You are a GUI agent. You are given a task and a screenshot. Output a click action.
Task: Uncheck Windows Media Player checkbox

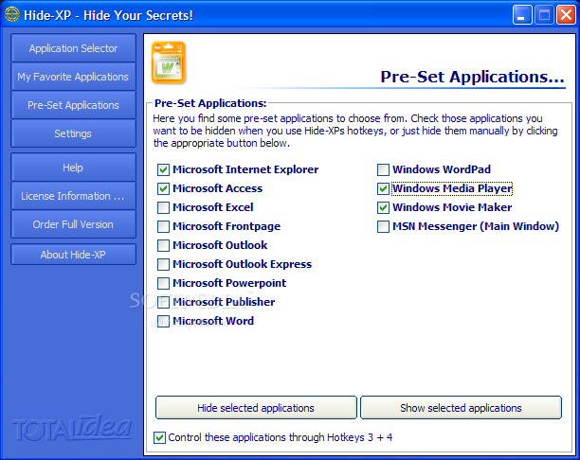(x=383, y=188)
